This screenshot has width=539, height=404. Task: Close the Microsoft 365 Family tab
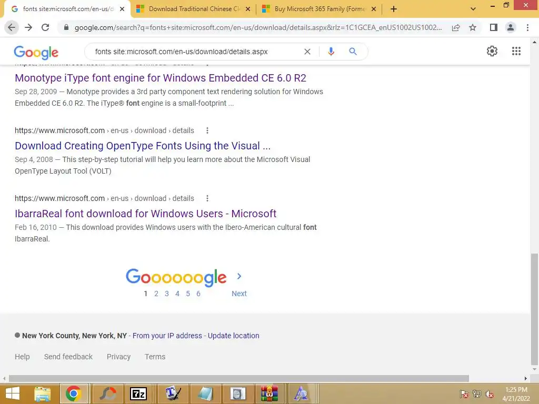(x=374, y=9)
